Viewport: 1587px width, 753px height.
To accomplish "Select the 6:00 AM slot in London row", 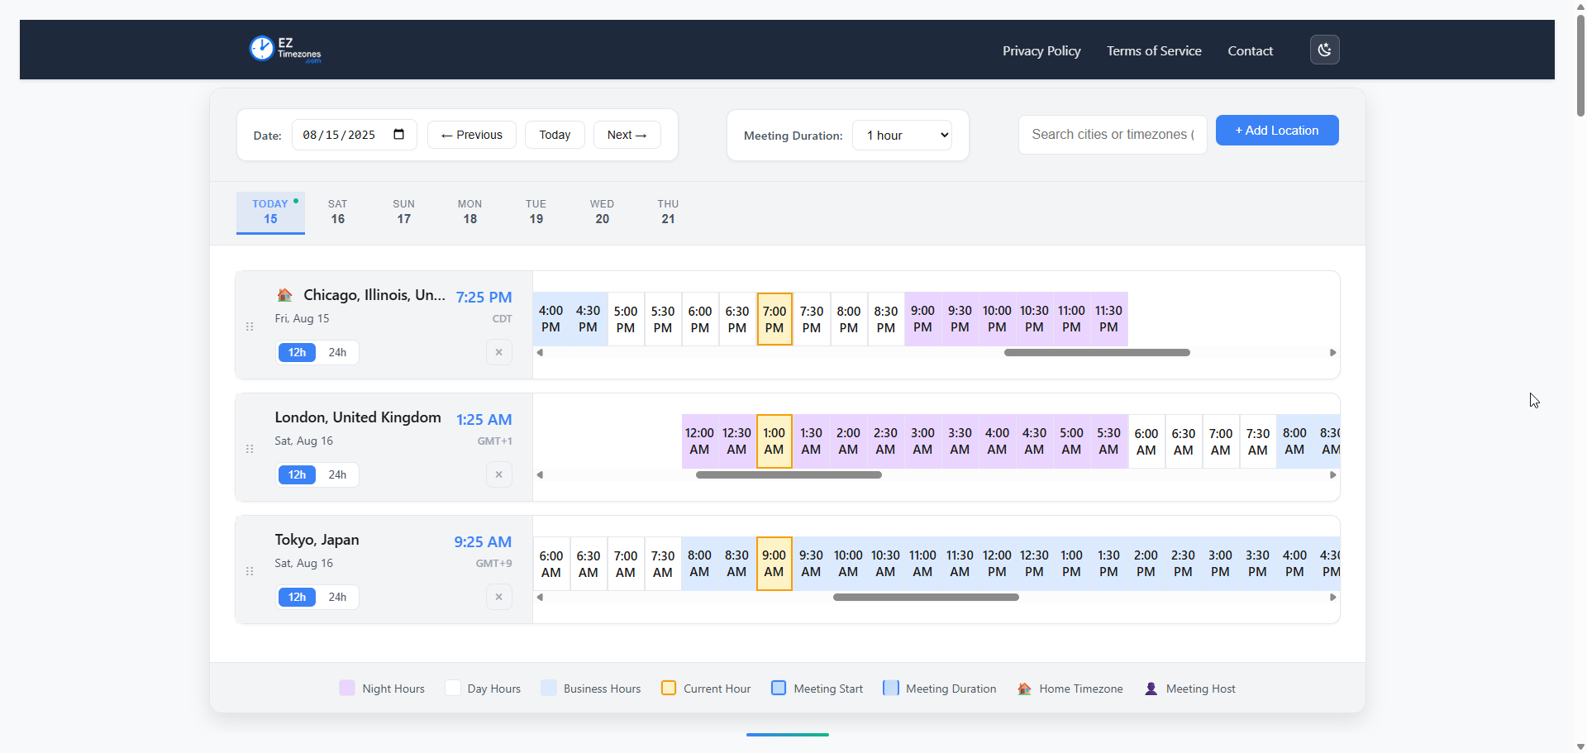I will point(1146,441).
